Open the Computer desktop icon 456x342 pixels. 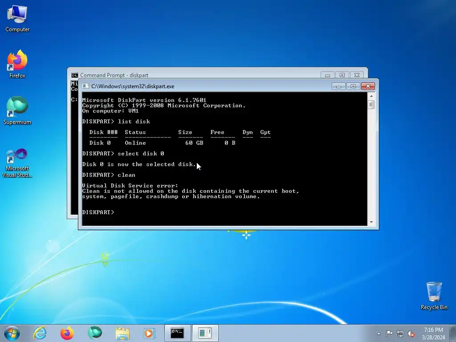click(x=17, y=19)
